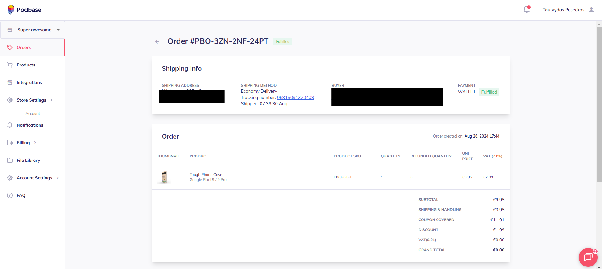
Task: Click the VAT €2.09 cell
Action: 488,177
